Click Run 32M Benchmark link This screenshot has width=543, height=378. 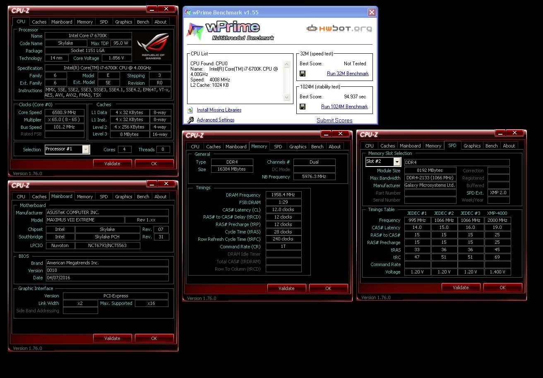(x=348, y=74)
